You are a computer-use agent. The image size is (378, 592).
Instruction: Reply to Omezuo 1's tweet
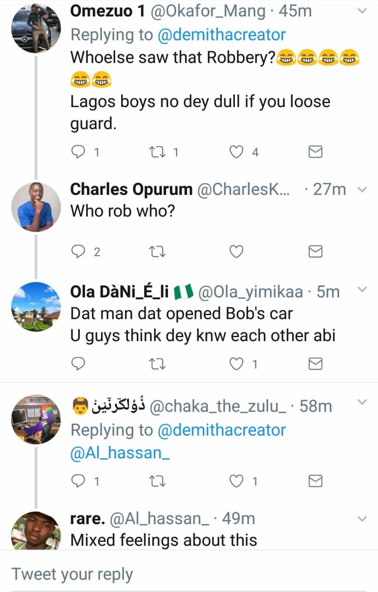tap(78, 152)
